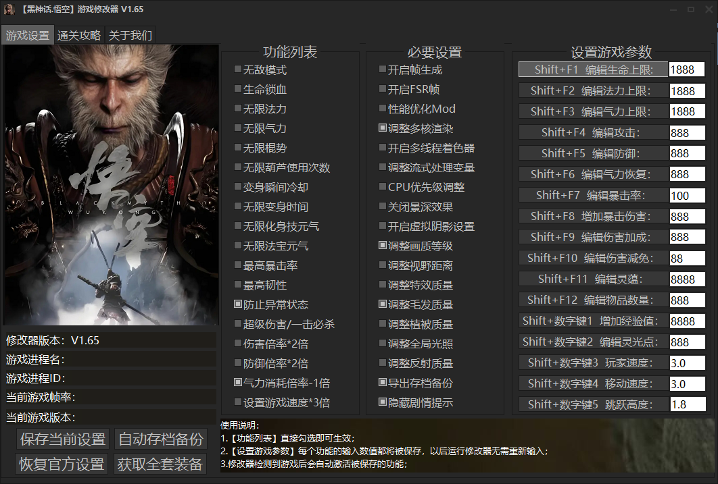The height and width of the screenshot is (484, 718).
Task: Select the 编辑气力恢复 input box
Action: (687, 174)
